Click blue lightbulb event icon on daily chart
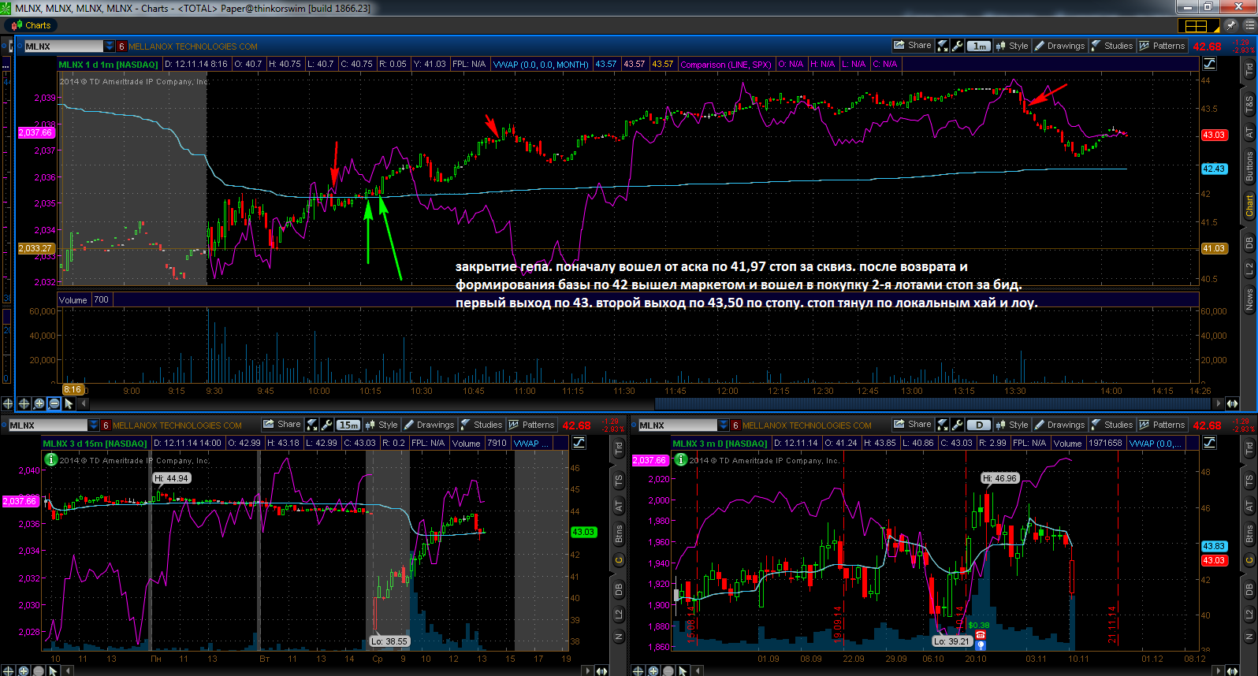The height and width of the screenshot is (676, 1258). point(981,645)
